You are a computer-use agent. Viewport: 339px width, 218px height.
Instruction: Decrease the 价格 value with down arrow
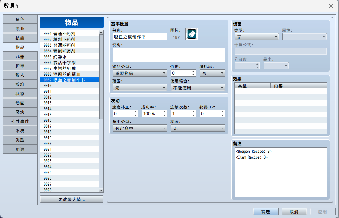tap(194, 75)
